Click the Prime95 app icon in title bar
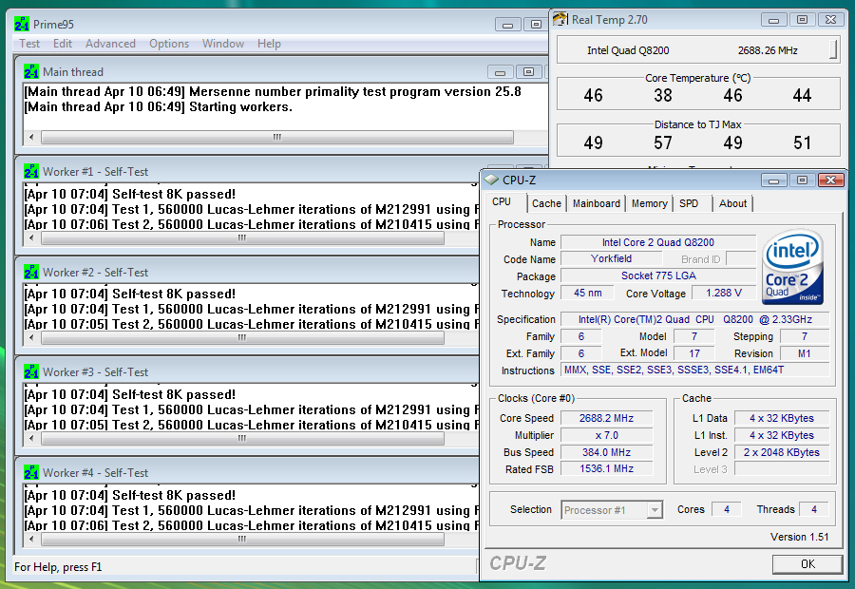This screenshot has width=855, height=589. [21, 24]
